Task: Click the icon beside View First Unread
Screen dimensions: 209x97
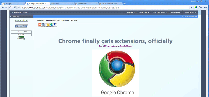Action: [12, 12]
